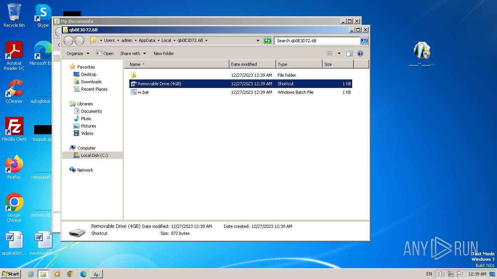The height and width of the screenshot is (279, 497).
Task: Open the Share with dropdown menu
Action: click(133, 53)
